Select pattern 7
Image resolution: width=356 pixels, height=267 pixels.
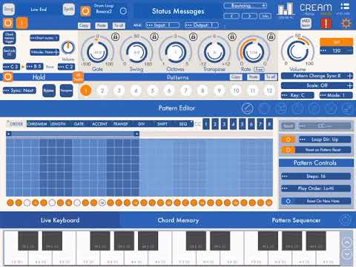(x=186, y=90)
